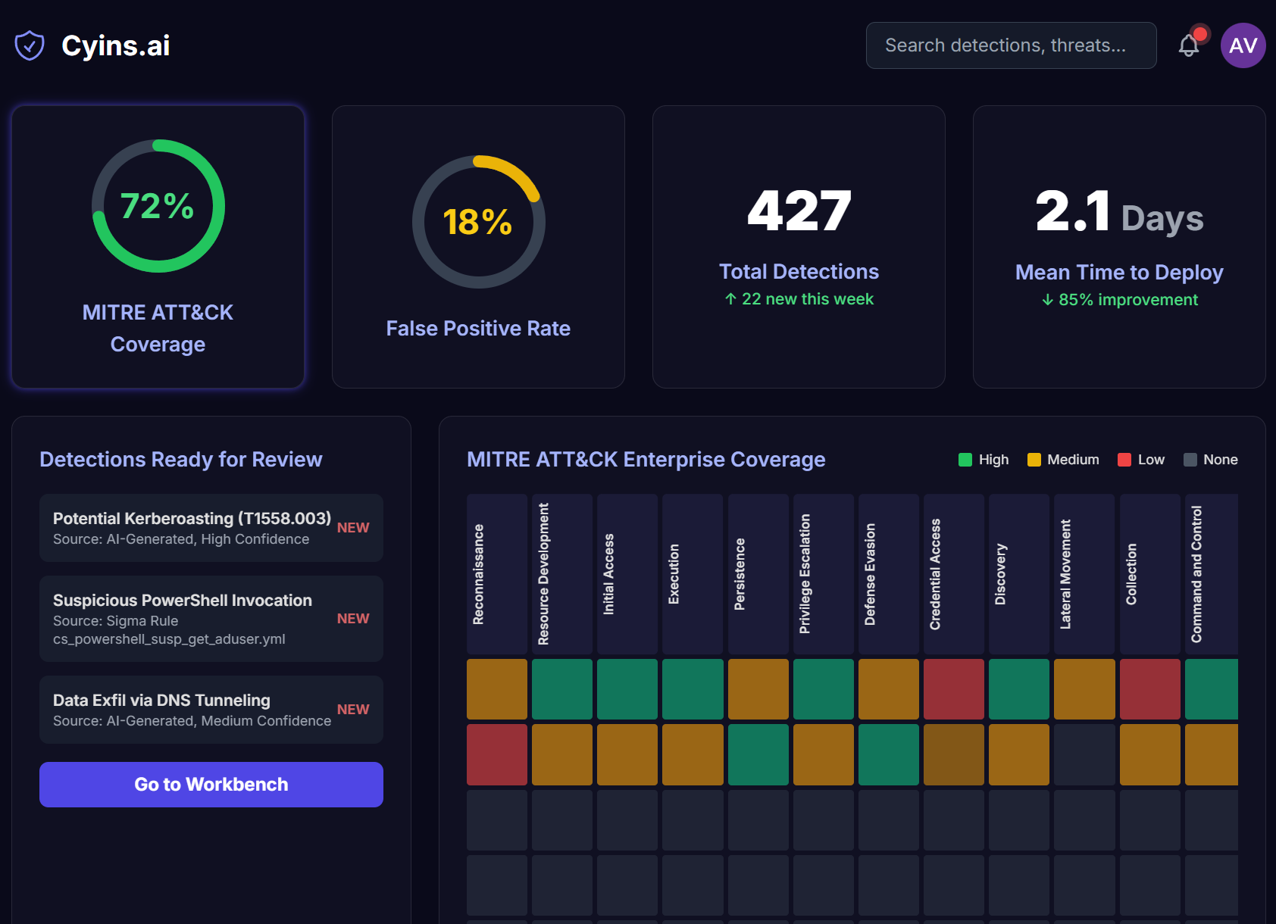Click the Low legend color swatch
This screenshot has height=924, width=1276.
[1123, 459]
